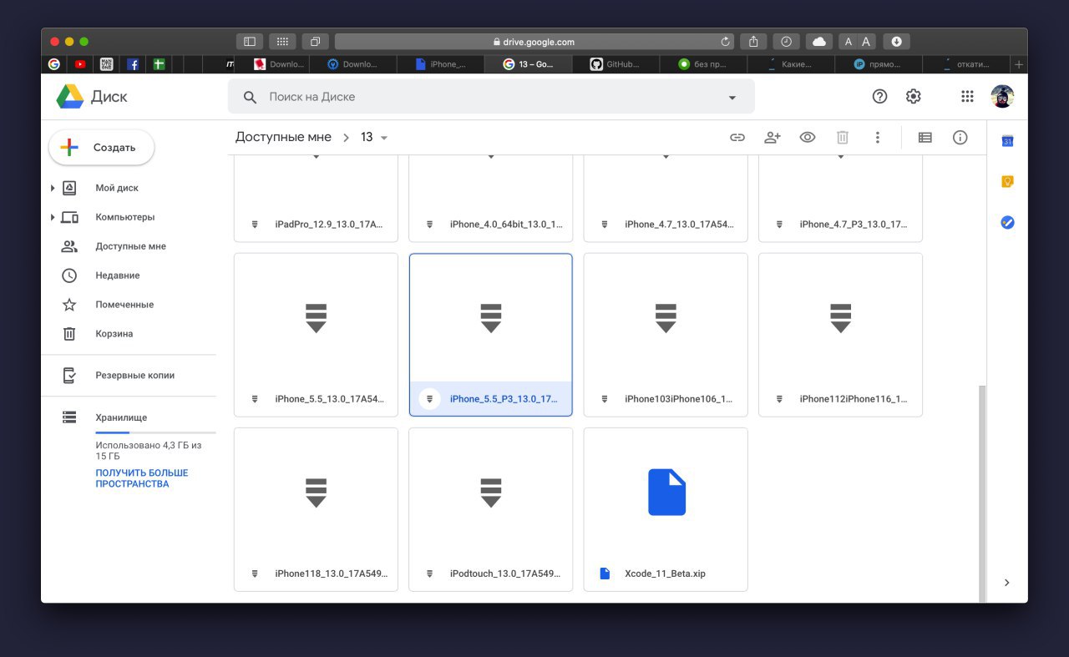Open the more actions three-dot menu
Image resolution: width=1069 pixels, height=657 pixels.
(x=877, y=138)
